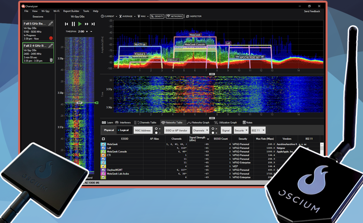Open the Help menu

(x=96, y=11)
